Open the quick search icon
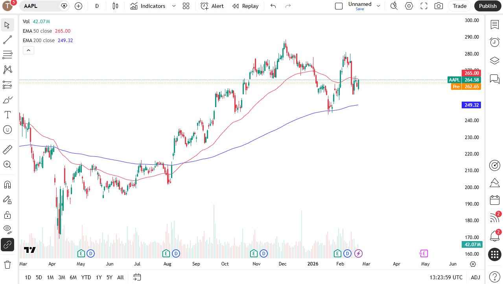503x284 pixels. coord(394,6)
